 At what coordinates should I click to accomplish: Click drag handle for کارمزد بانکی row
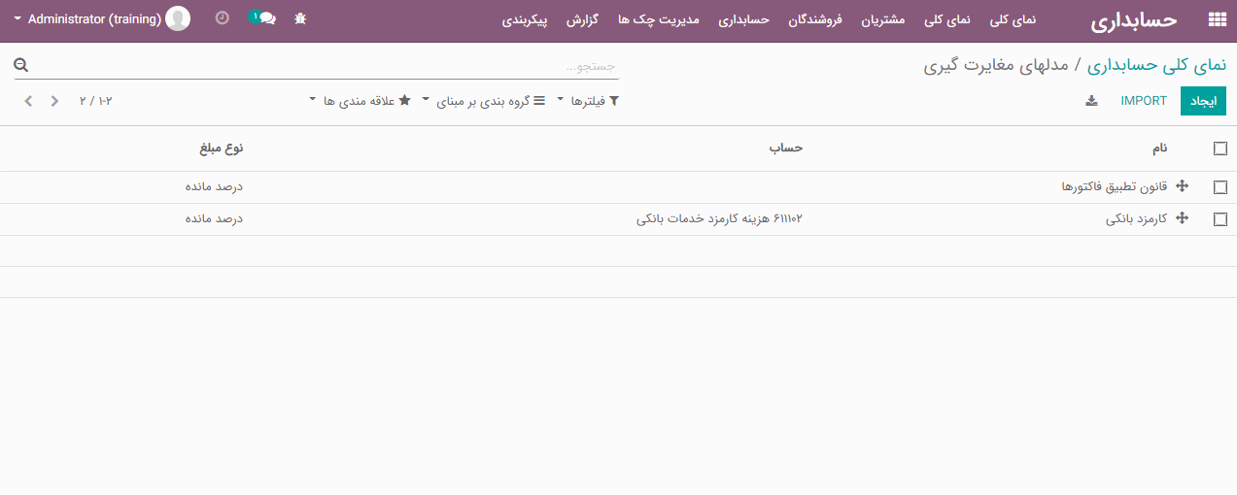click(x=1183, y=218)
